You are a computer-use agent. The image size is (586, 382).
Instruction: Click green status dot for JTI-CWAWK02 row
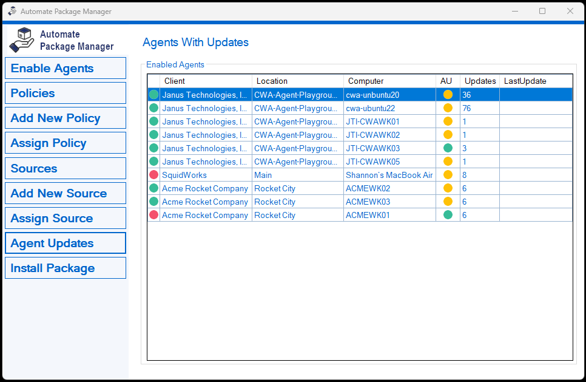[x=153, y=135]
